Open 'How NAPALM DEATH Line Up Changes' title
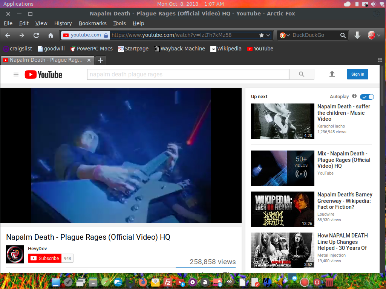 [x=343, y=242]
